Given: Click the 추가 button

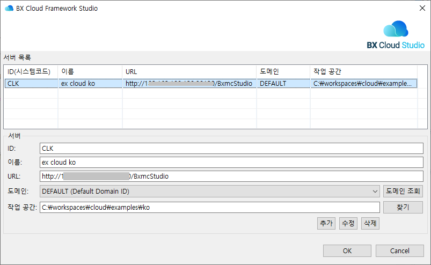Looking at the screenshot, I should [x=326, y=223].
